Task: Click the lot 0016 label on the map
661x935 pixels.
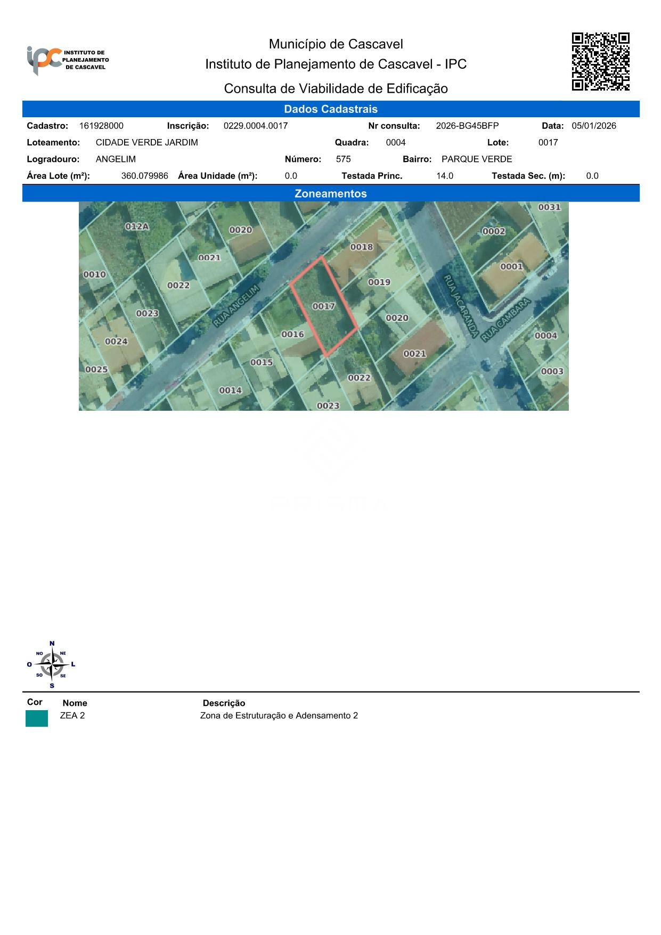Action: point(292,335)
